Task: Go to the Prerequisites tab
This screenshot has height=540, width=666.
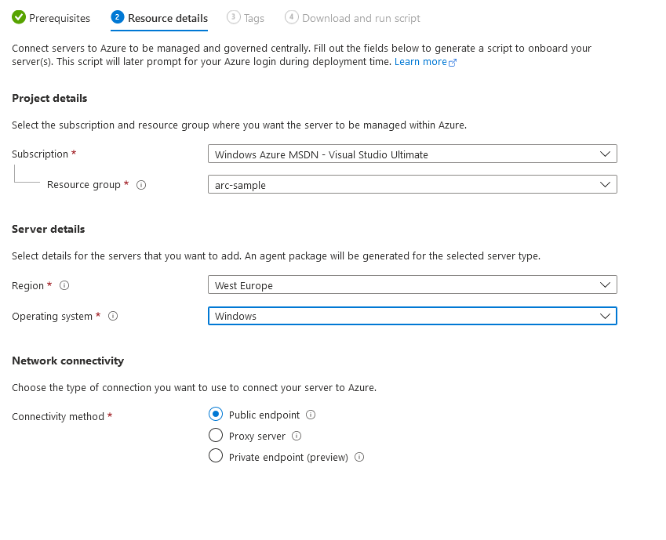Action: pyautogui.click(x=51, y=18)
